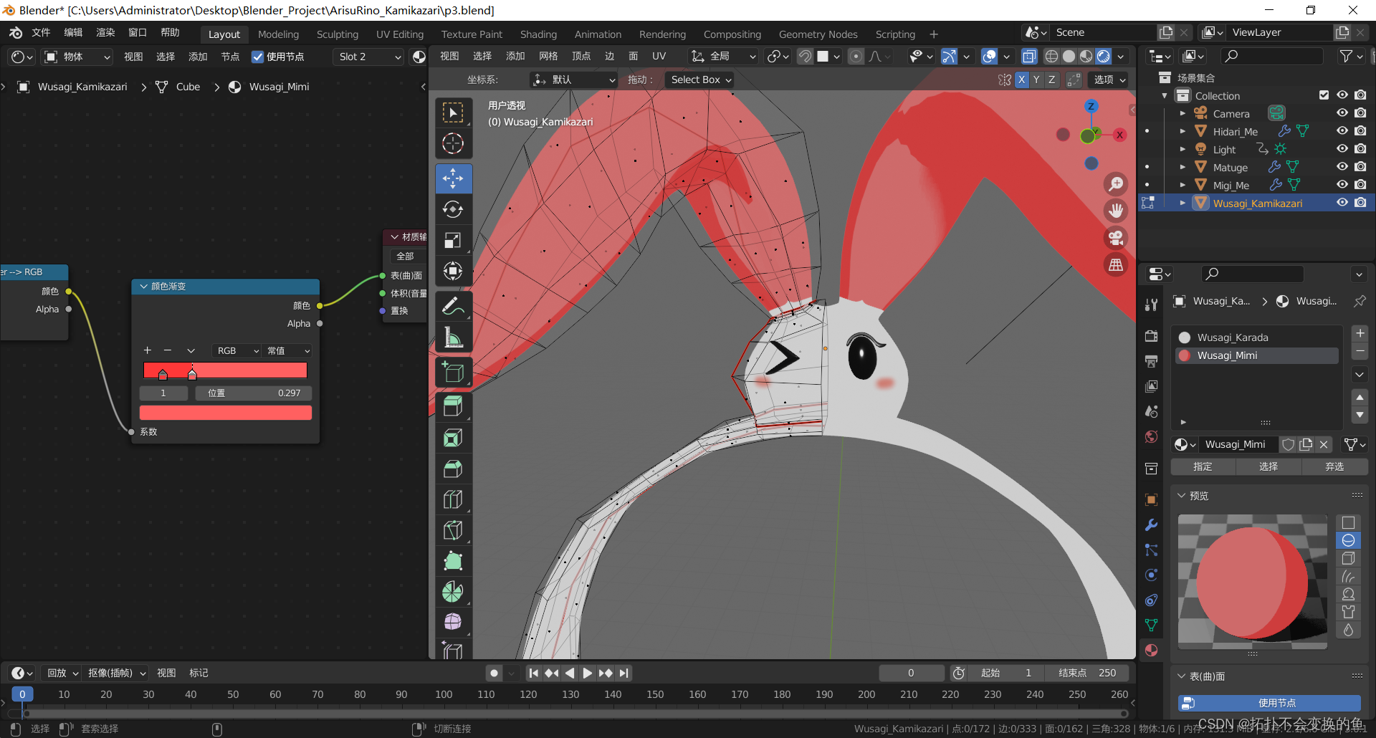Toggle X-ray display button
The image size is (1376, 738).
pyautogui.click(x=1028, y=56)
